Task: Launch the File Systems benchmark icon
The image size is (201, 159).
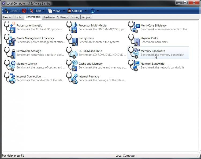Action: click(72, 40)
